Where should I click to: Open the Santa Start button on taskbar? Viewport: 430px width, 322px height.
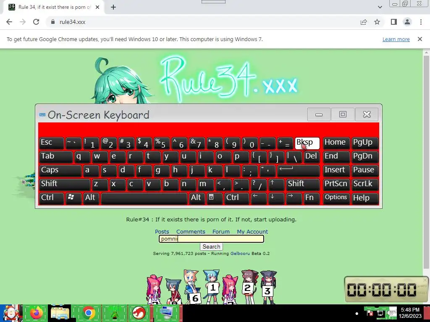(10, 313)
